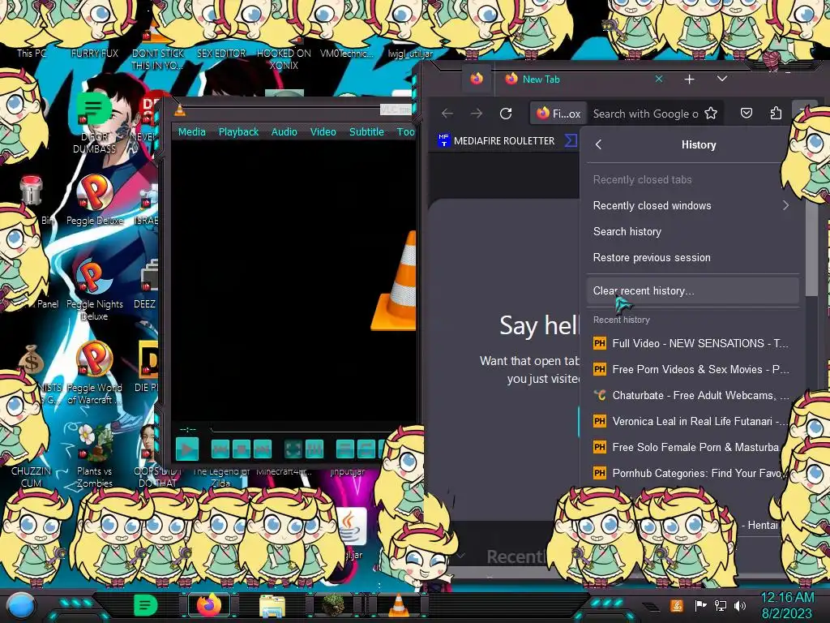Open the VLC Media menu

point(191,131)
